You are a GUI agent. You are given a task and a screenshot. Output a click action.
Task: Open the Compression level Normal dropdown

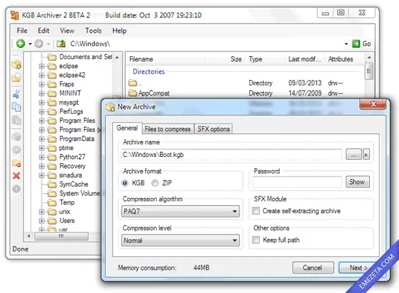(x=180, y=240)
